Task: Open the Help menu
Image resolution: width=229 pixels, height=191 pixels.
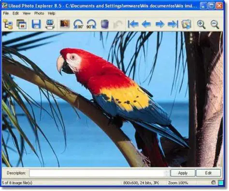Action: coord(52,14)
